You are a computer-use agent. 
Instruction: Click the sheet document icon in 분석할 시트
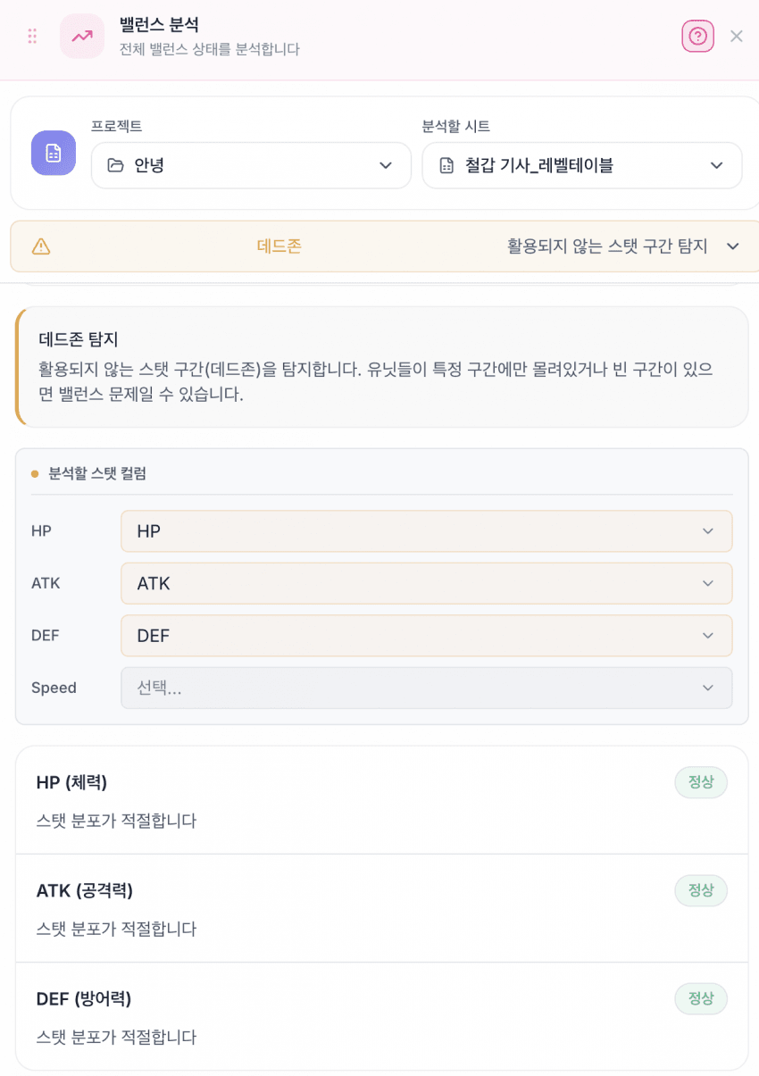(x=446, y=165)
